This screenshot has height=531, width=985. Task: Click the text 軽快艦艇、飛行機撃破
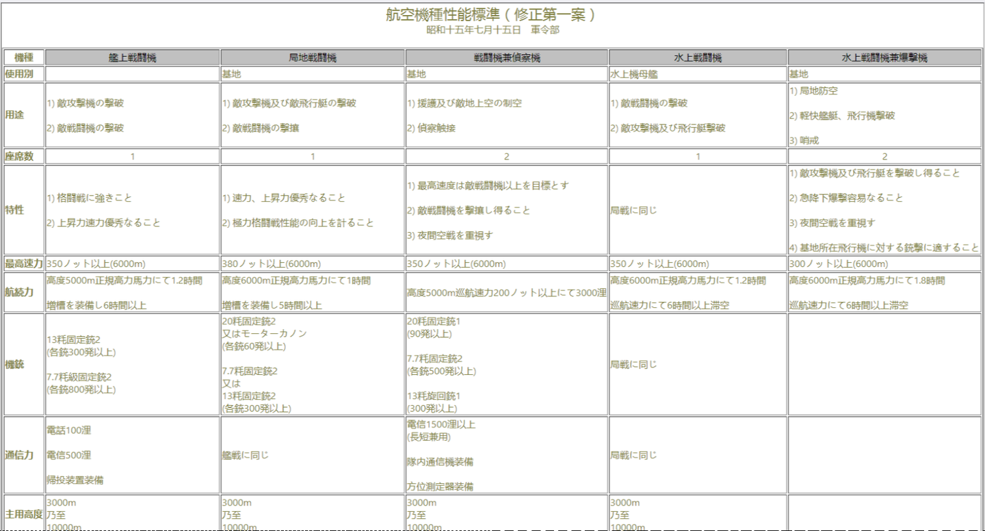(847, 116)
